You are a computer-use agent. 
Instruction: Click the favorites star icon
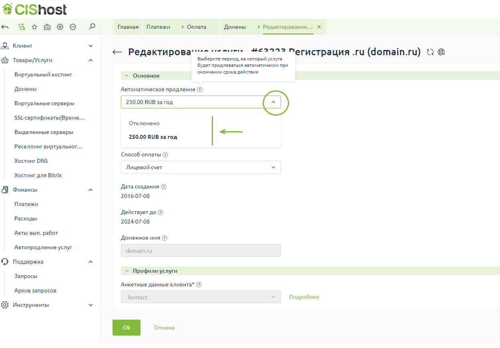[34, 27]
